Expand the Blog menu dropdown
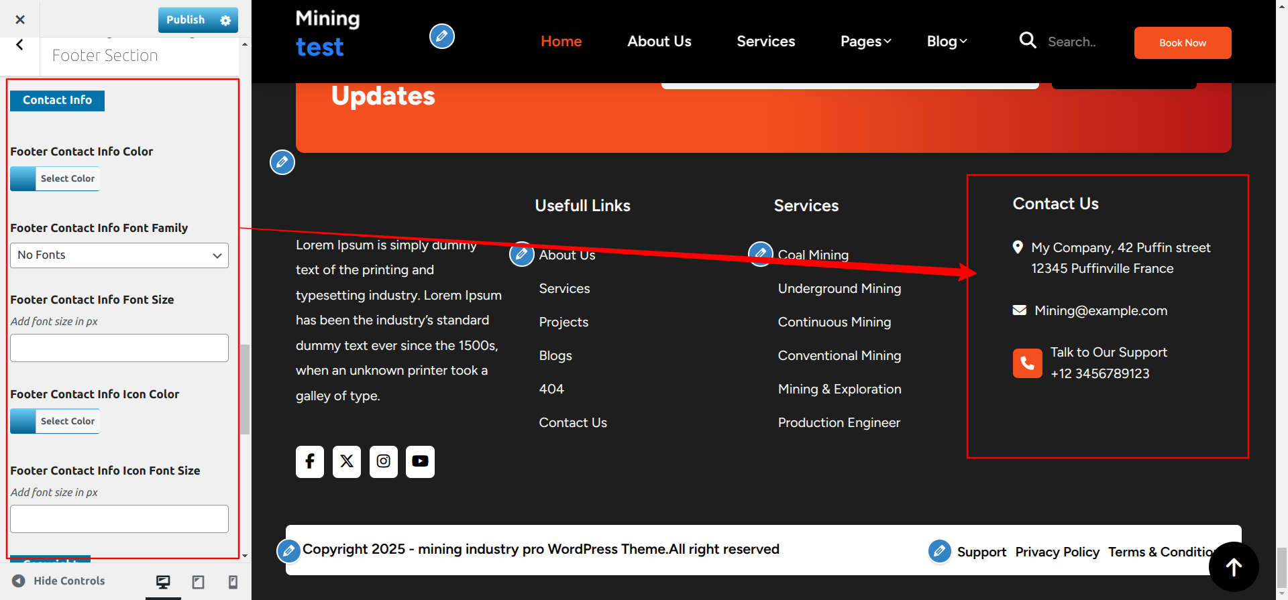1288x600 pixels. (947, 42)
